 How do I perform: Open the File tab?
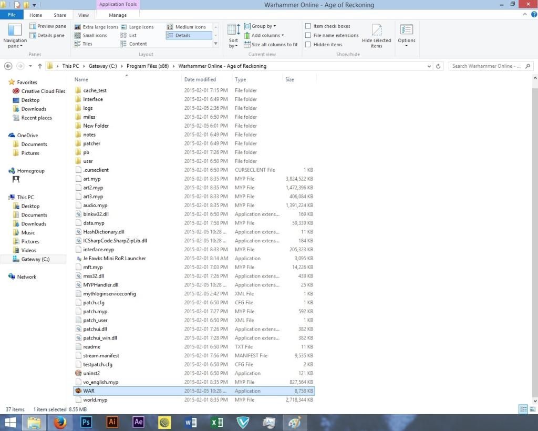[12, 15]
